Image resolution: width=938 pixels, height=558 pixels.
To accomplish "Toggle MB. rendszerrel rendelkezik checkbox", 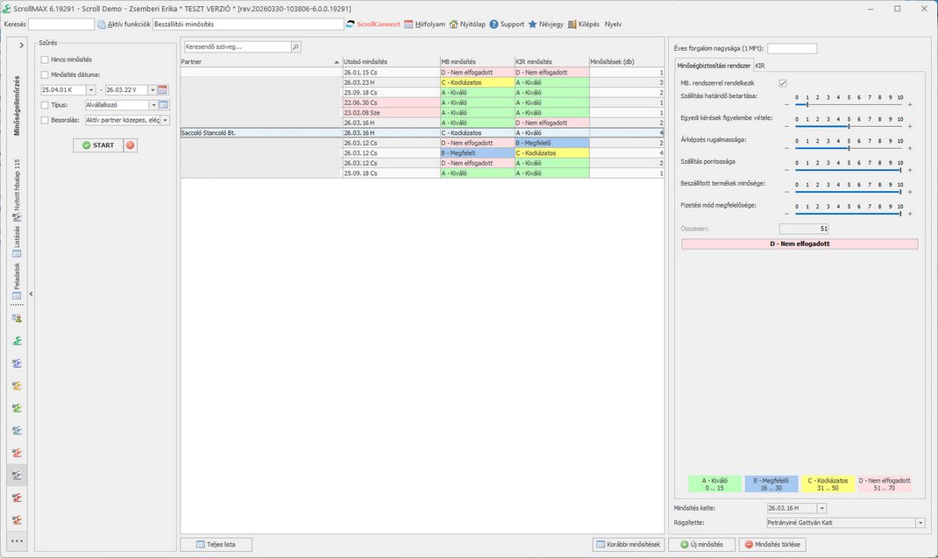I will (x=783, y=82).
